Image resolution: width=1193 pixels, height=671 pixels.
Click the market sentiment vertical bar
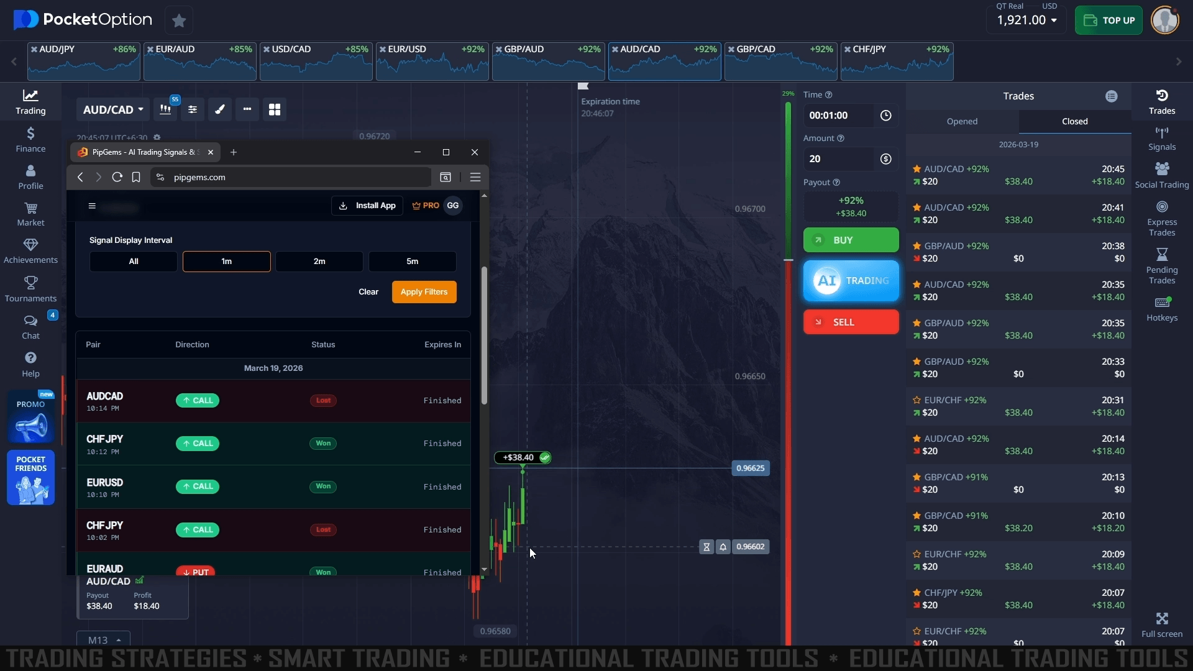pyautogui.click(x=788, y=373)
